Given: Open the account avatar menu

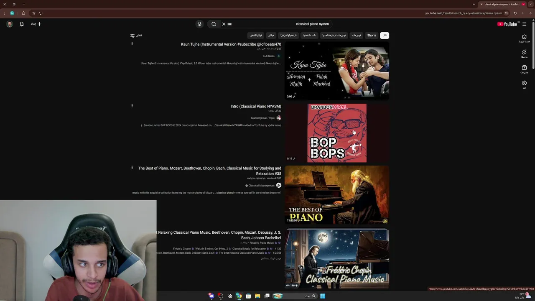Looking at the screenshot, I should click(10, 24).
